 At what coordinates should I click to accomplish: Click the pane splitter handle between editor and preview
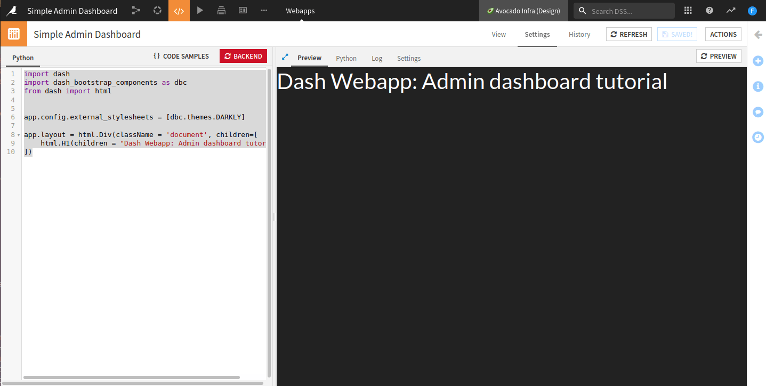click(x=274, y=216)
